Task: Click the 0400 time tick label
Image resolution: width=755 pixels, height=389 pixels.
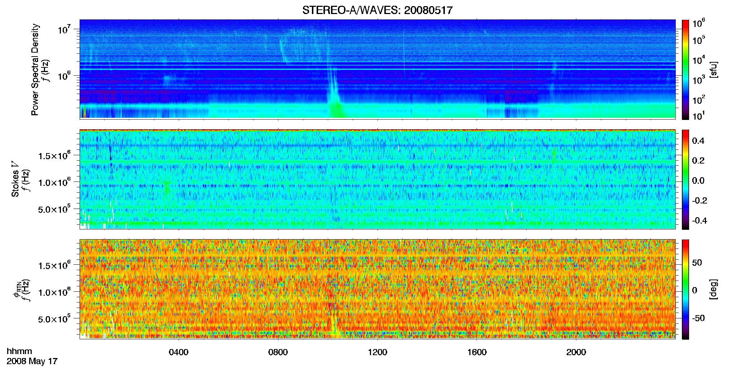Action: point(179,352)
